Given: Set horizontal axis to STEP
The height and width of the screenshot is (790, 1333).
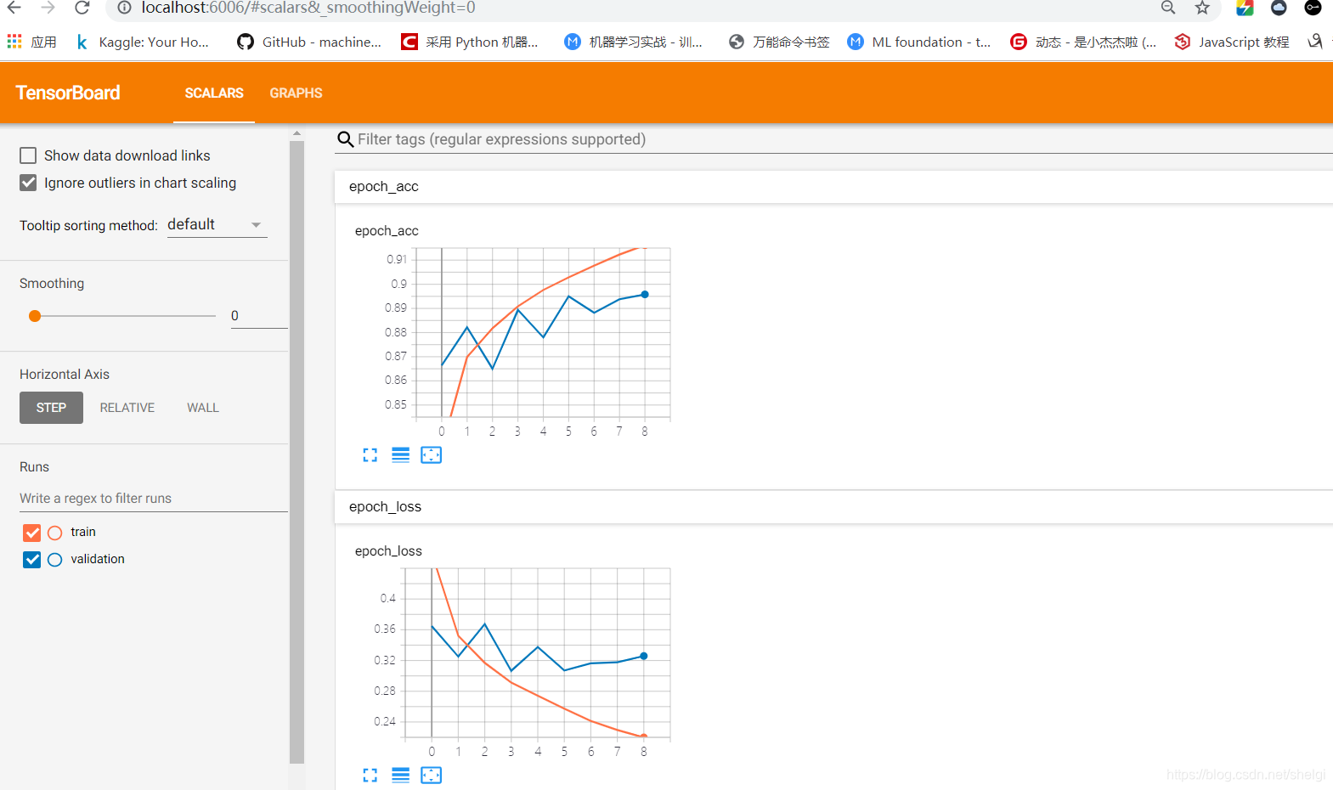Looking at the screenshot, I should point(51,408).
